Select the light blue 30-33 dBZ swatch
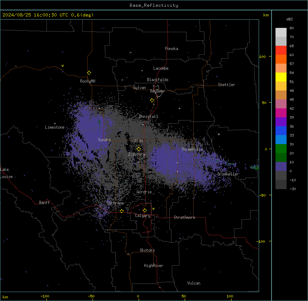This screenshot has height=301, width=308. (x=281, y=139)
